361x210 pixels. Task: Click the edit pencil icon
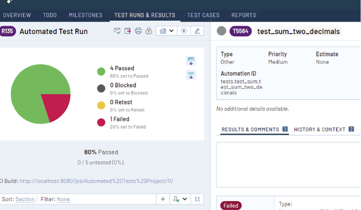coord(197,31)
